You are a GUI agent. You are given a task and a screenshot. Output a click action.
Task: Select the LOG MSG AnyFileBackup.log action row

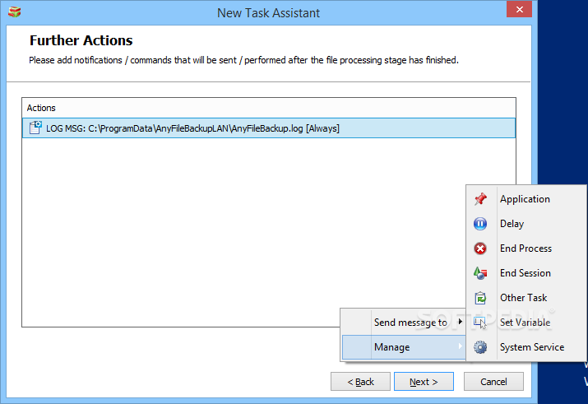coord(269,128)
